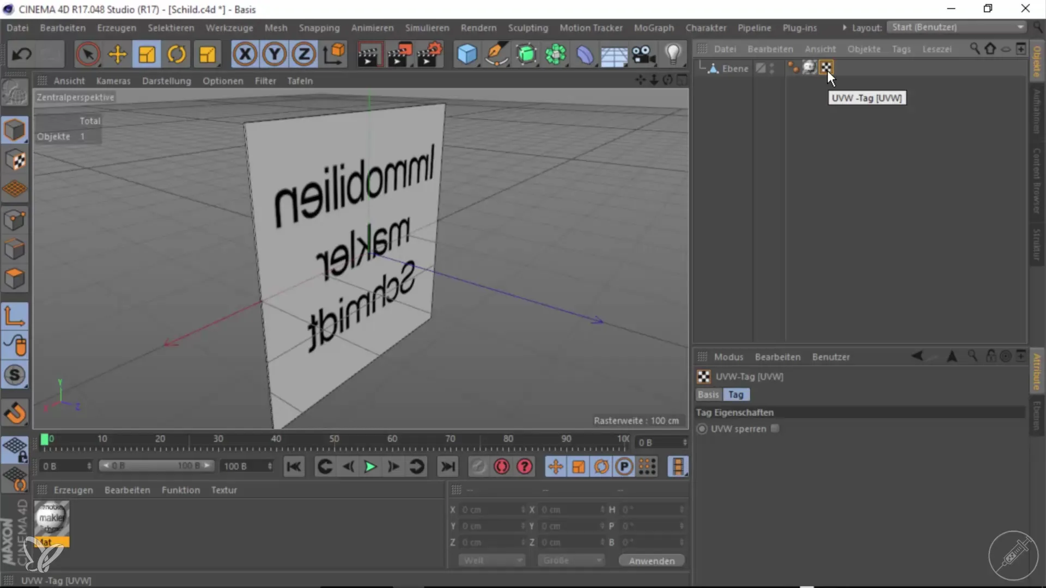Enable the Axis mode tool
Viewport: 1046px width, 588px height.
(x=15, y=316)
